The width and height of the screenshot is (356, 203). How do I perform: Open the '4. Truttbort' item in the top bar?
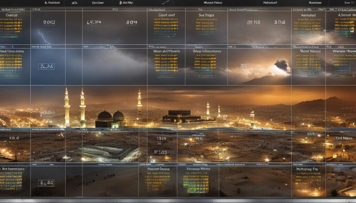click(52, 3)
